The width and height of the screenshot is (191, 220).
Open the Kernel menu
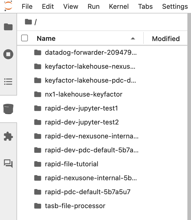(x=119, y=6)
